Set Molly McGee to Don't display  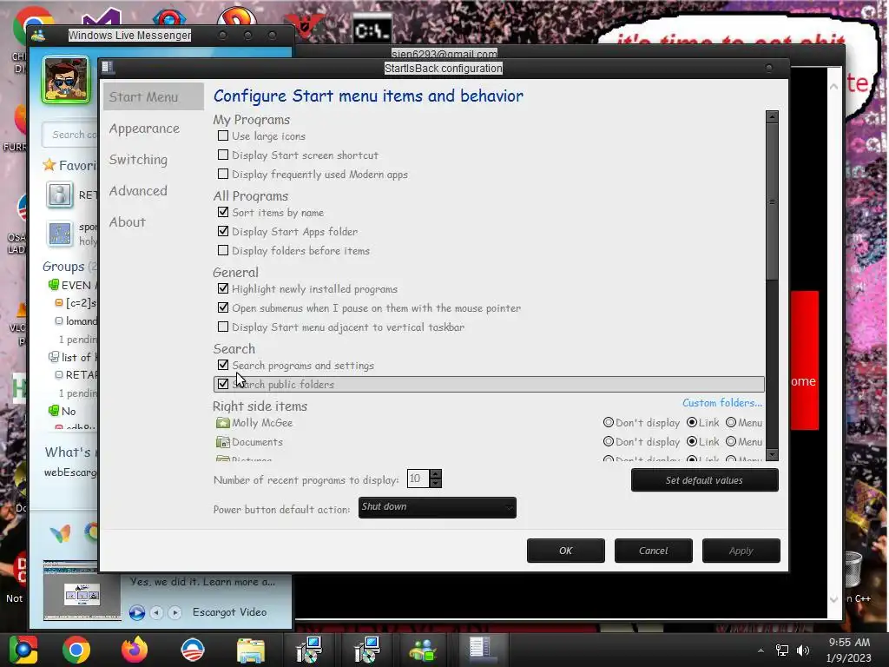click(609, 423)
